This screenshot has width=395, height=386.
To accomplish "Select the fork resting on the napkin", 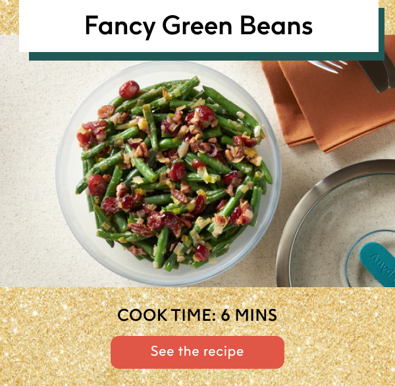I will [327, 67].
